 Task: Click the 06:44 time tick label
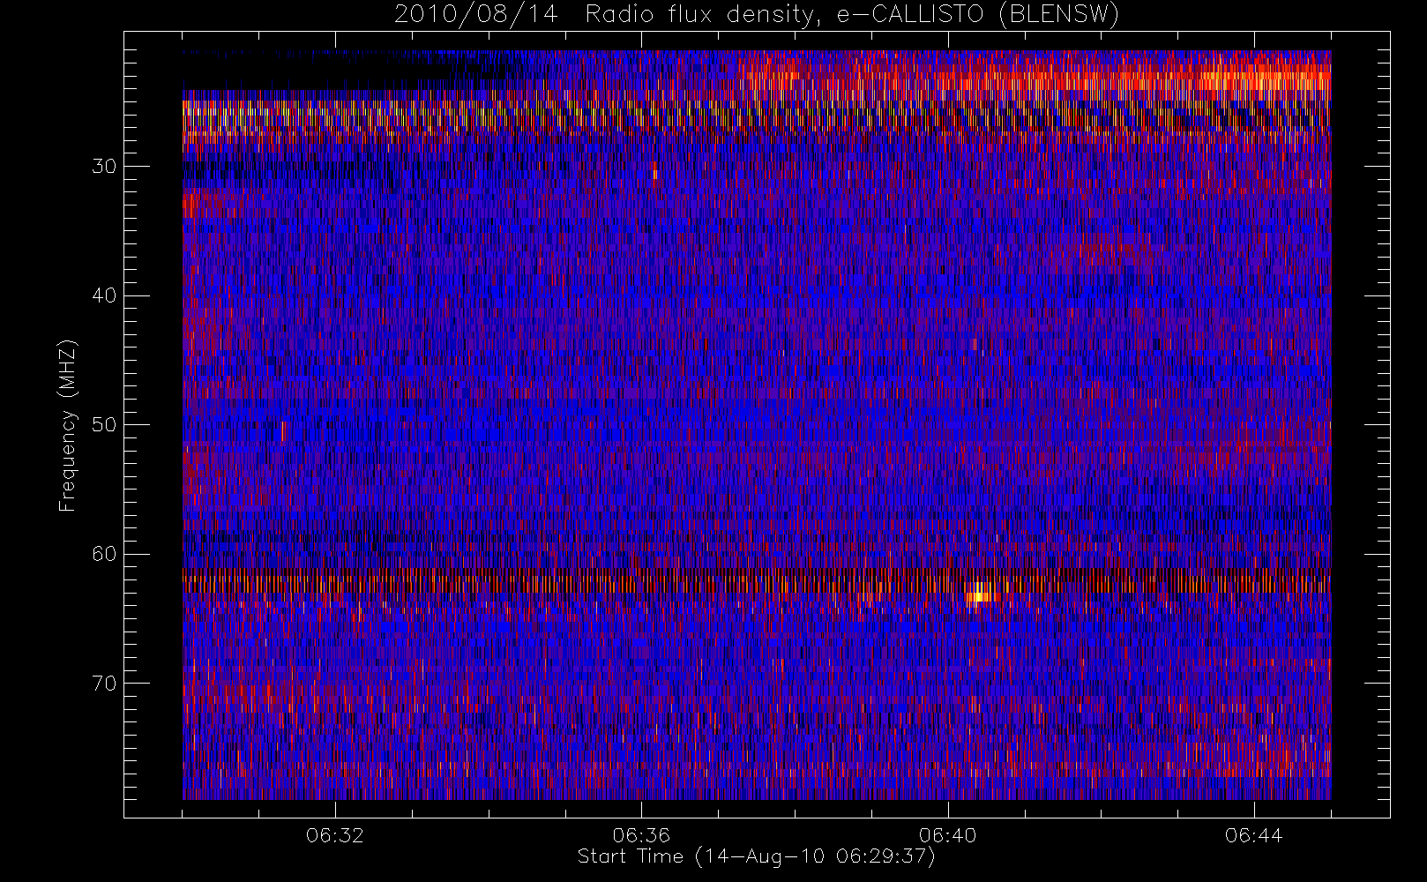pos(1253,835)
